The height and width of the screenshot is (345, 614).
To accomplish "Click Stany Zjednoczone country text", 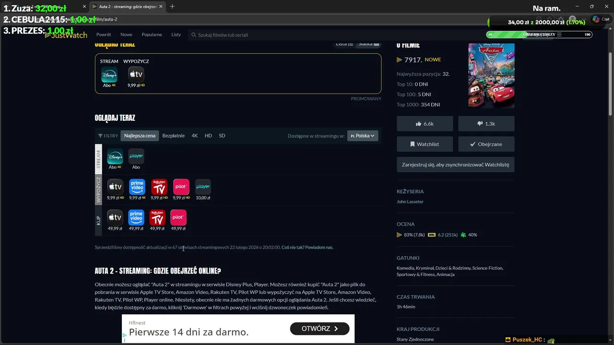I will click(x=415, y=339).
